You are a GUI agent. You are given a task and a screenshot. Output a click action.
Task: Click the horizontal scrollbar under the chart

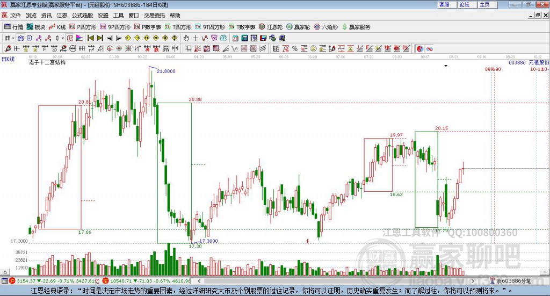pos(335,281)
